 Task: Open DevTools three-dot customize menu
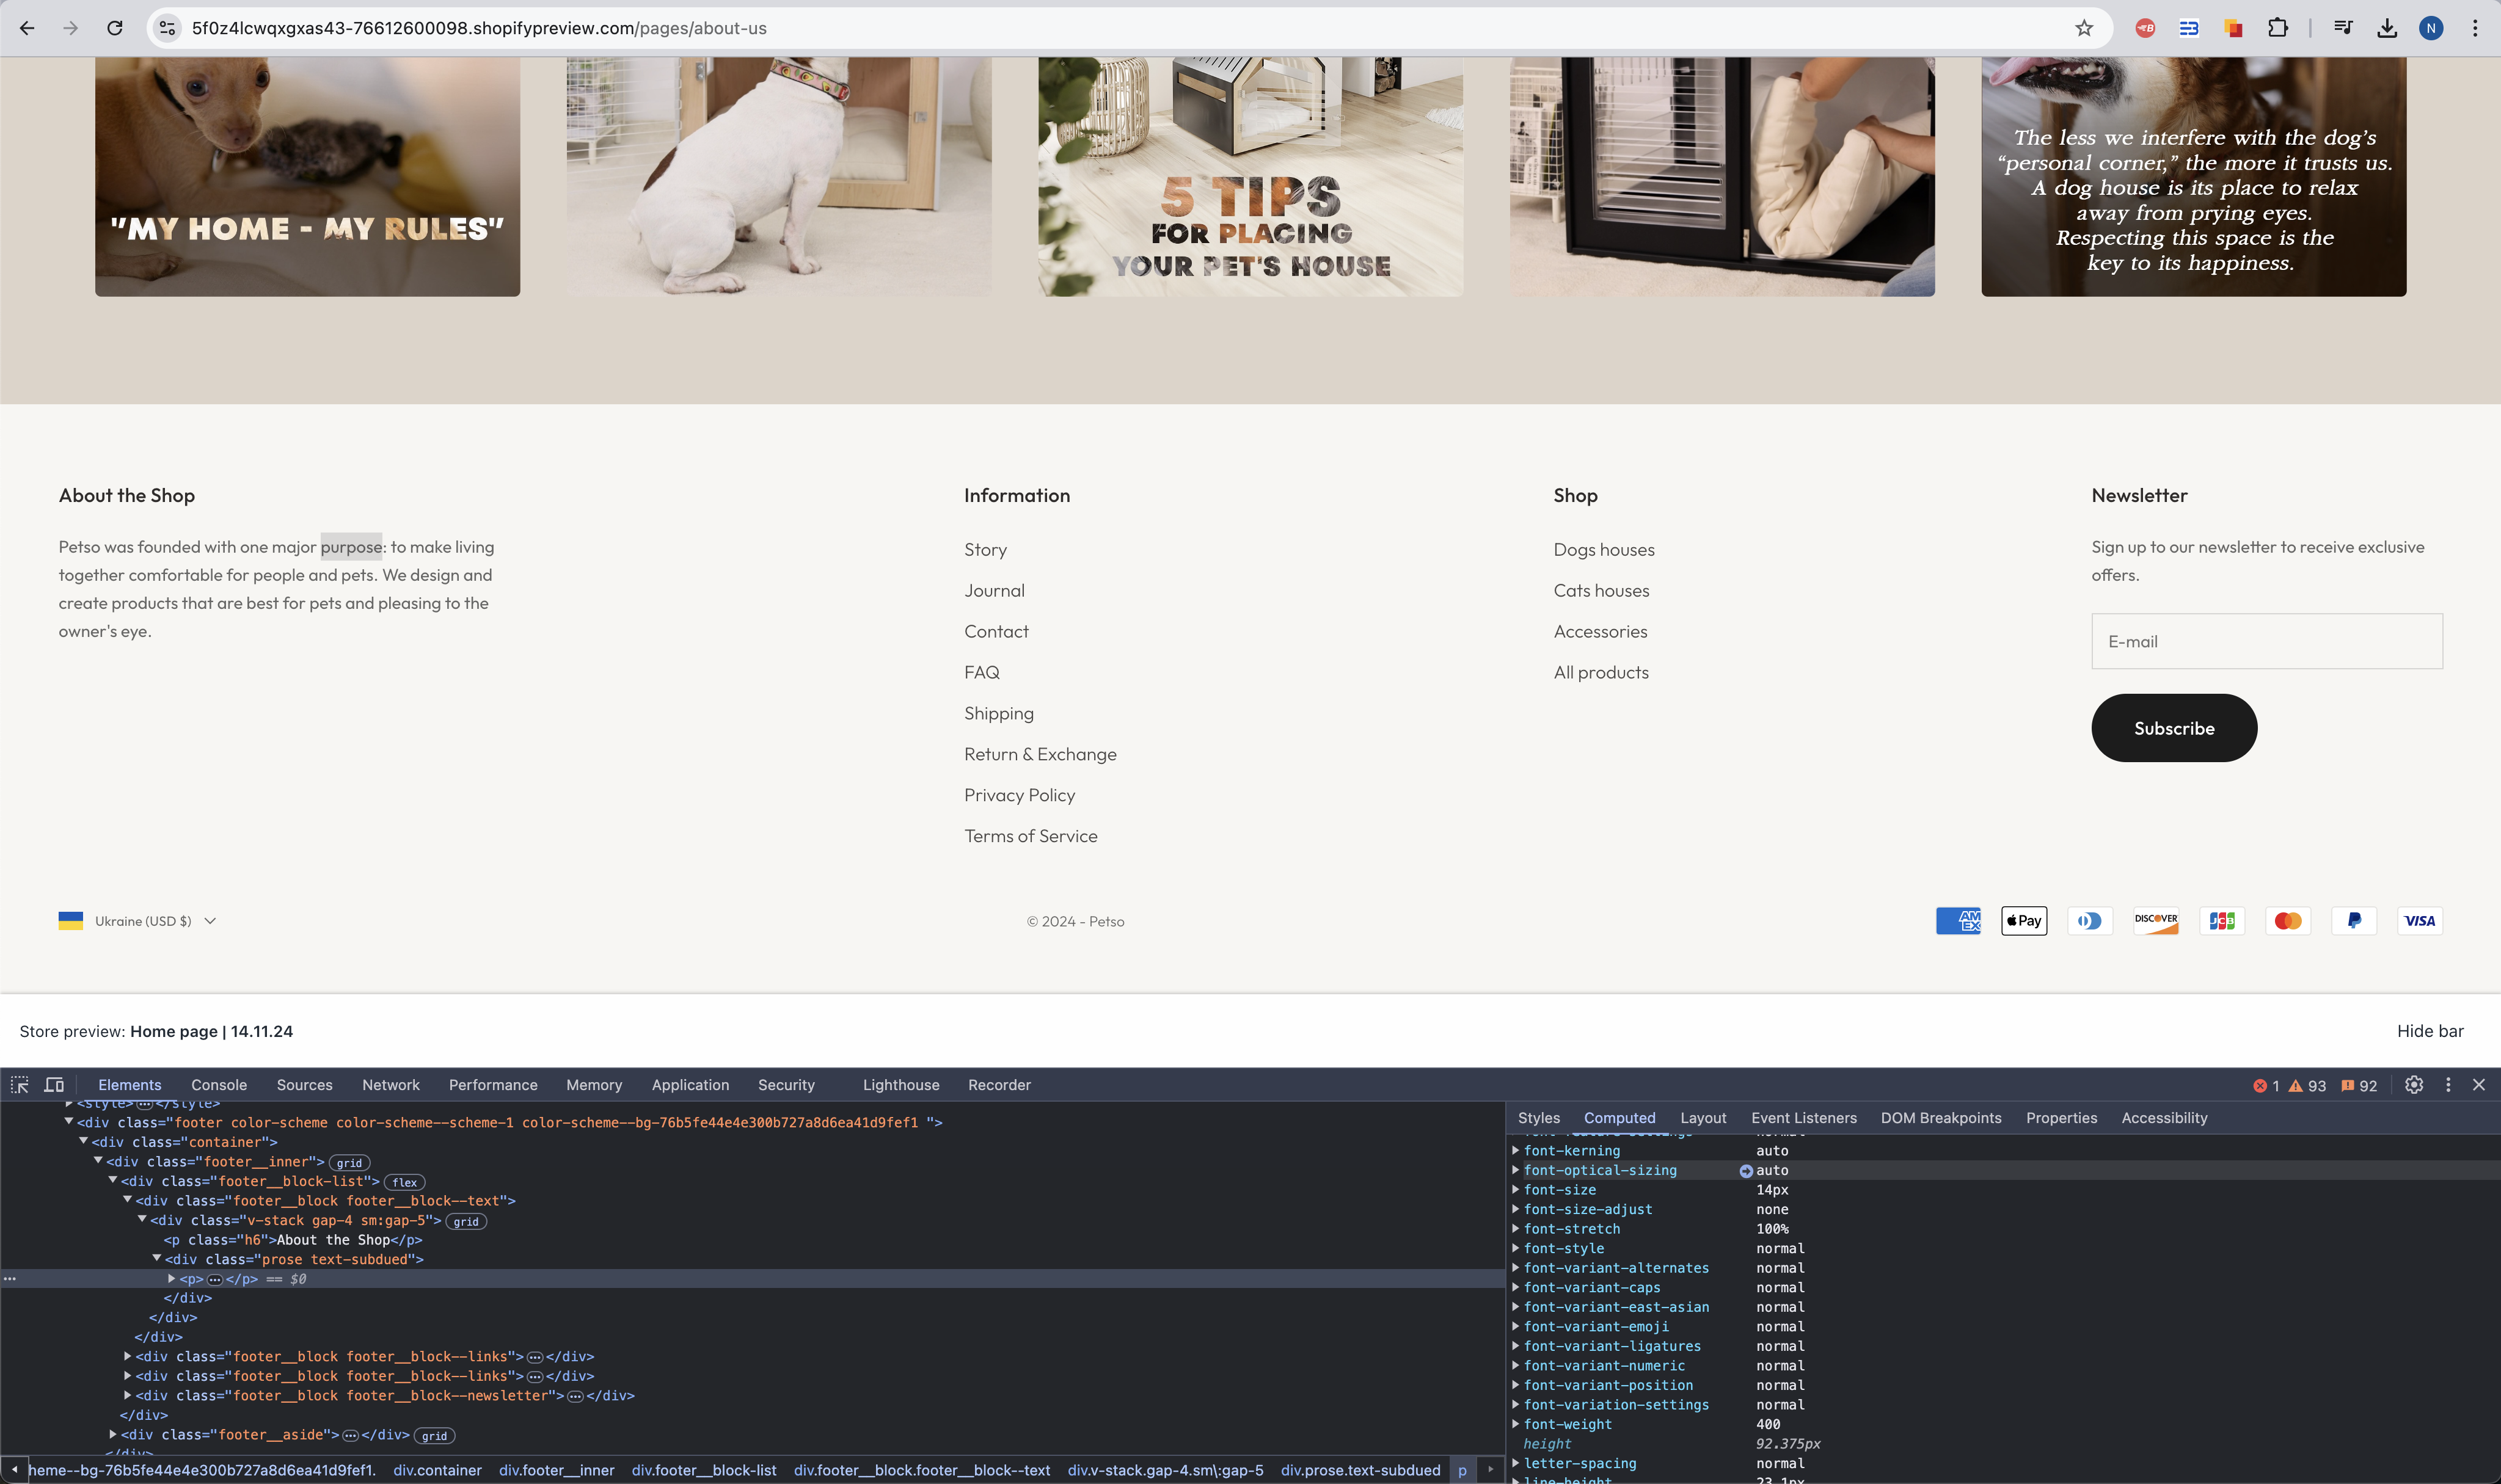click(2448, 1085)
